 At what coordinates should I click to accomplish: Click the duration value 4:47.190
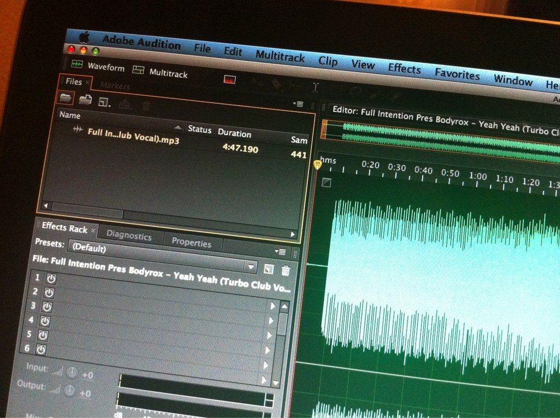point(240,148)
